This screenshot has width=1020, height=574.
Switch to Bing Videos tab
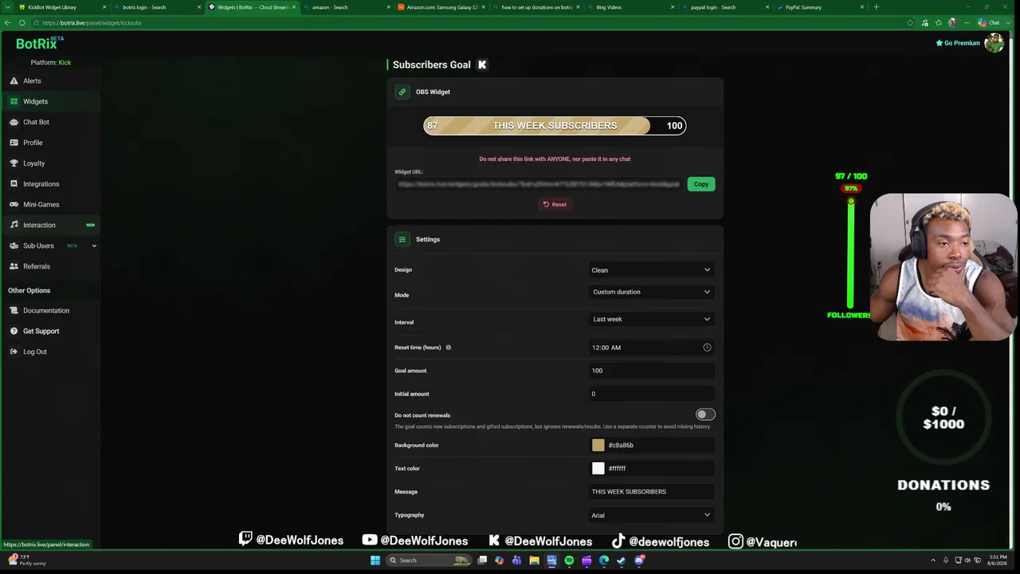(x=633, y=7)
